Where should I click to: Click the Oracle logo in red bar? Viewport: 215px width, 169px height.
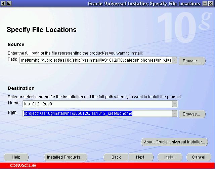[x=24, y=165]
